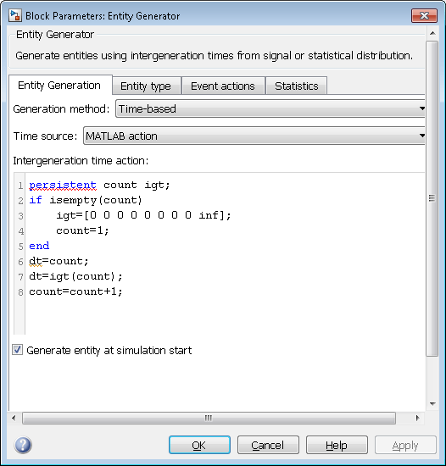Click vertical scrollbar down arrow

point(432,403)
